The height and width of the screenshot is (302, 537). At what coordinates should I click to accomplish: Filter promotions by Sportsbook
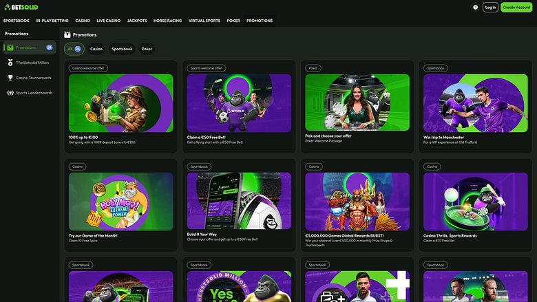(x=122, y=49)
